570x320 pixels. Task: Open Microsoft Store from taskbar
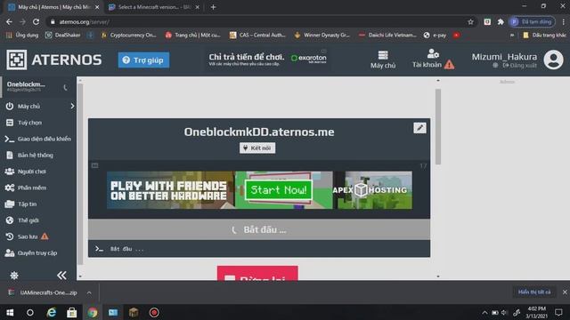[x=71, y=312]
